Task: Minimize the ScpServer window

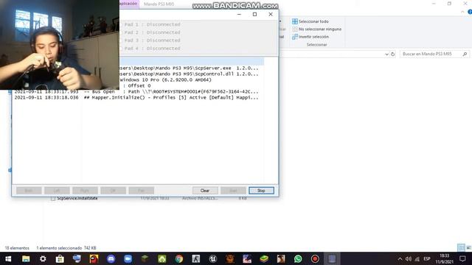Action: point(239,14)
